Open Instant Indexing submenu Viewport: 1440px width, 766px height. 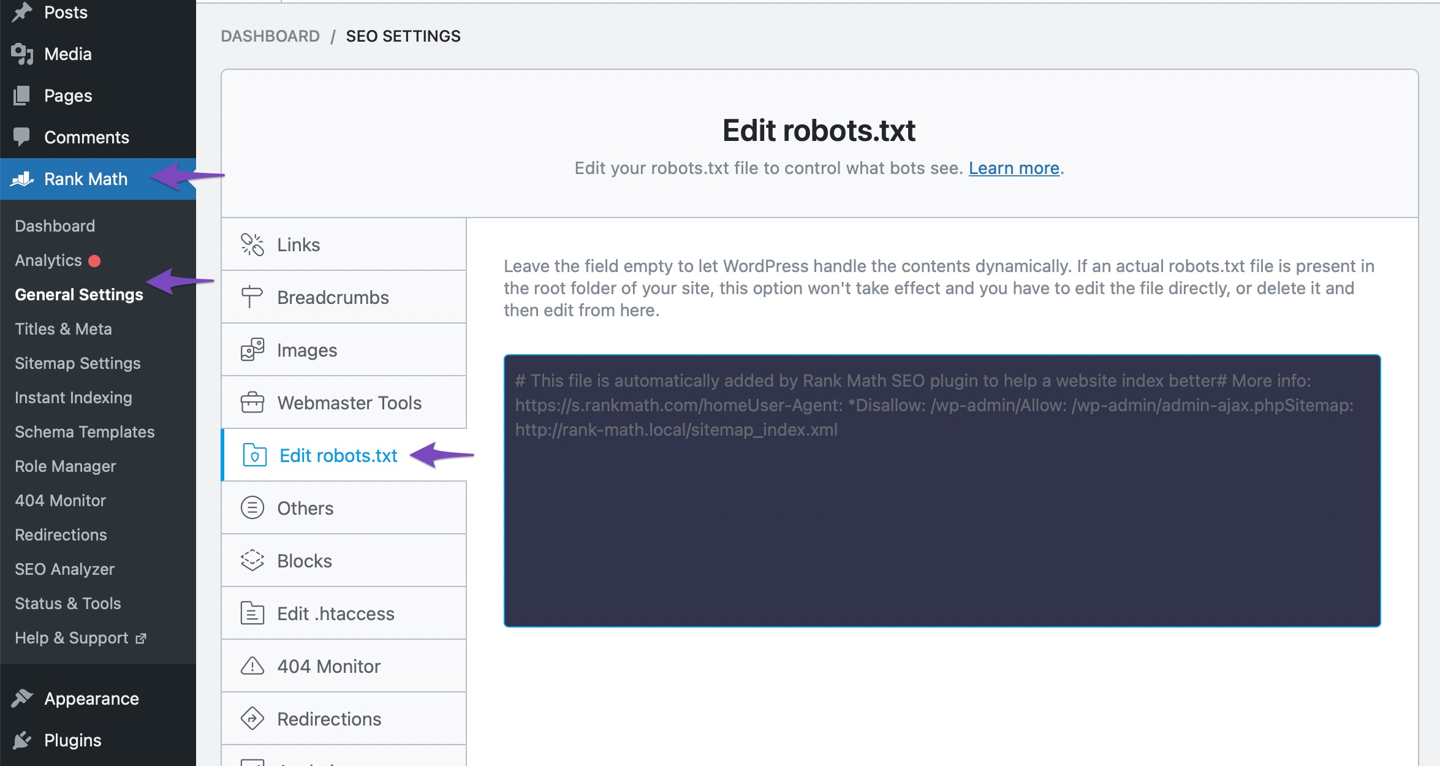[x=74, y=398]
